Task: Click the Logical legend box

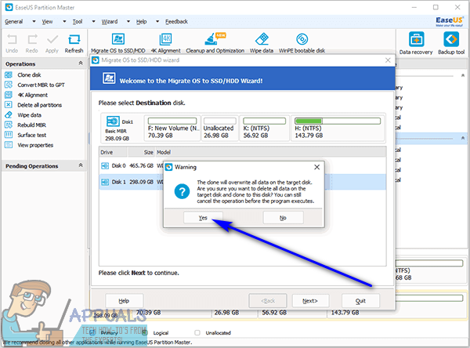Action: pos(145,332)
